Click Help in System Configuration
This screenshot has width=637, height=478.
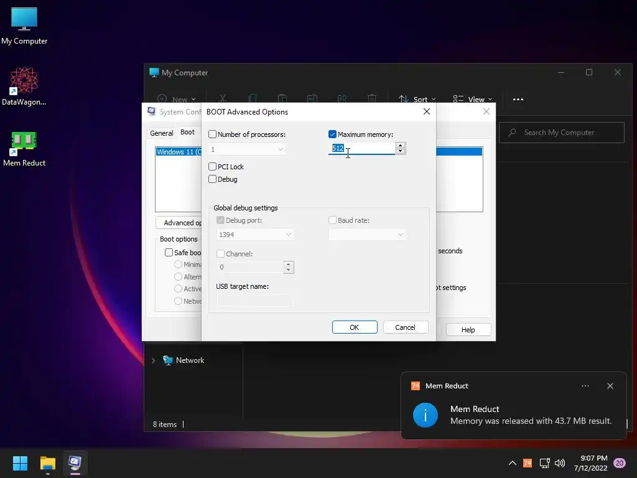[468, 330]
